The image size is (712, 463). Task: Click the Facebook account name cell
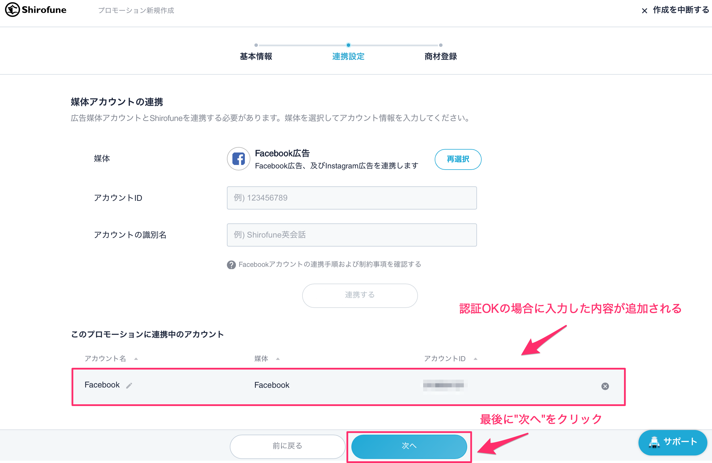pos(102,385)
